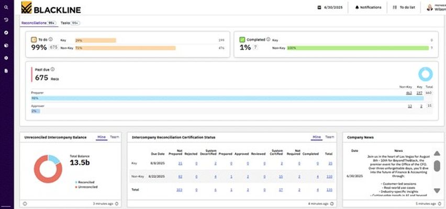Switch Certification Status view to Team

329,137
